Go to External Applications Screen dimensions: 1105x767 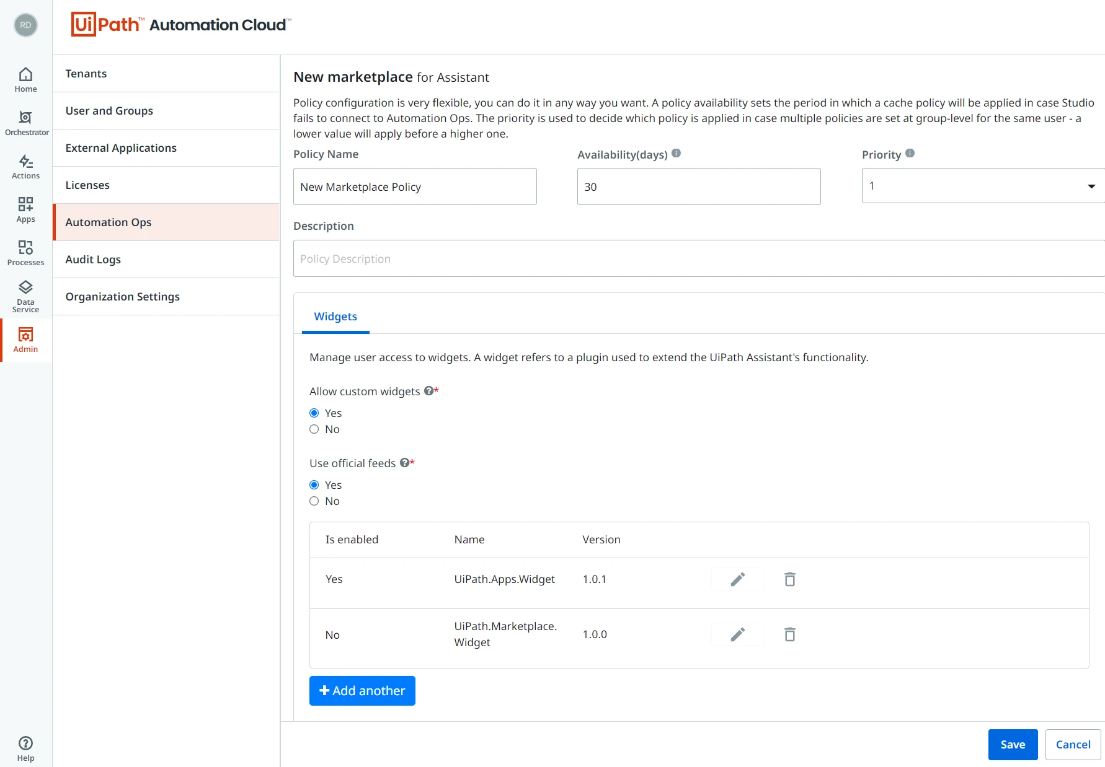click(x=166, y=148)
